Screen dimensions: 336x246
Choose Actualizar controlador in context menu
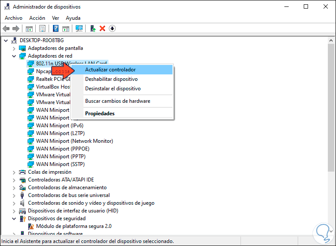click(x=122, y=70)
